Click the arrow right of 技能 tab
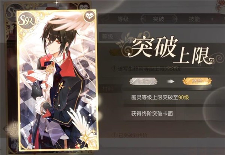 [212, 19]
